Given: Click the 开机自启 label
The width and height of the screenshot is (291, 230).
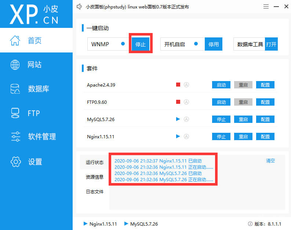Looking at the screenshot, I should pos(175,44).
